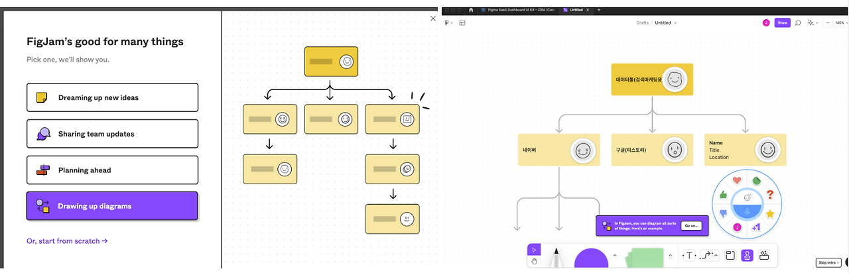The image size is (849, 273).
Task: Pick the heart reaction in the stamp wheel
Action: point(737,180)
